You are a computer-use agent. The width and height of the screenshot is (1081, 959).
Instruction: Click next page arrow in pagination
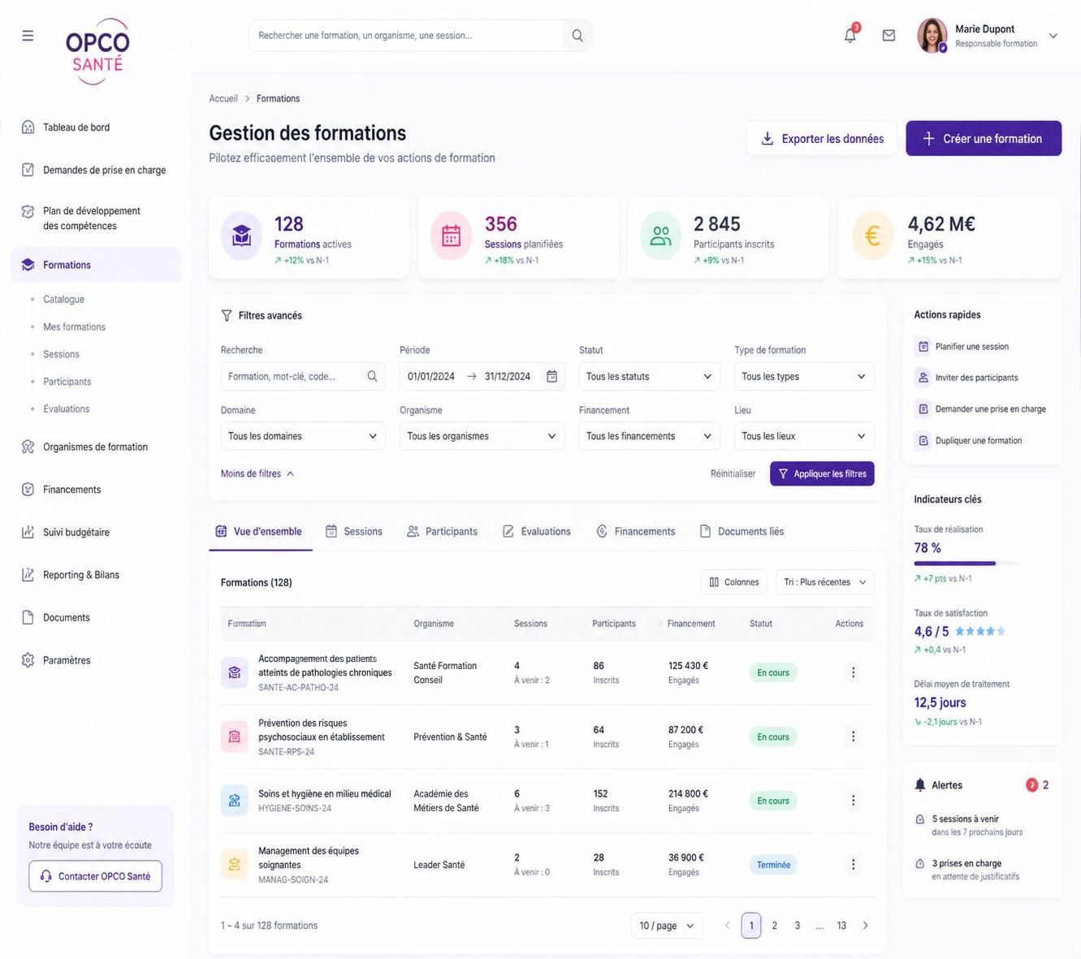click(x=865, y=926)
